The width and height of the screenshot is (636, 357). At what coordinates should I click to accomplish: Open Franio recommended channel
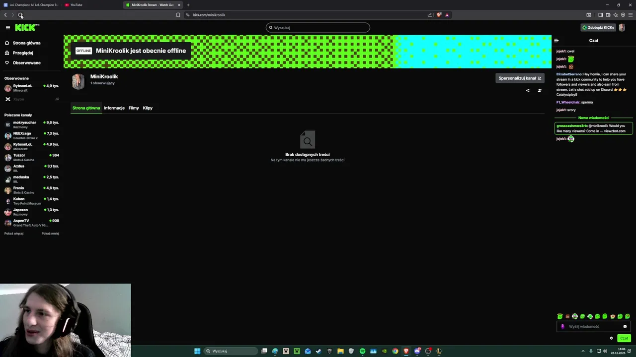coord(32,190)
